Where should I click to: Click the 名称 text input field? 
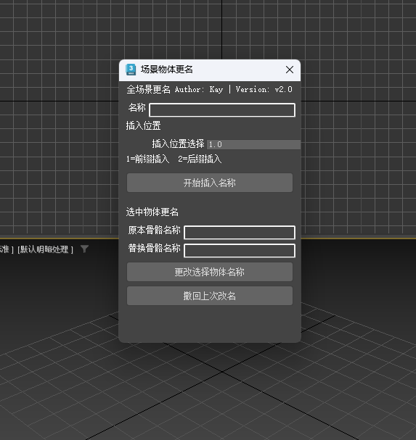coord(222,109)
